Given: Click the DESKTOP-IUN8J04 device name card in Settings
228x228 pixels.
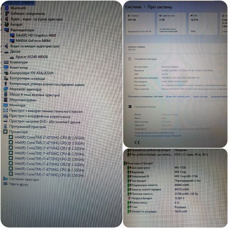Looking at the screenshot, I should coord(177,48).
